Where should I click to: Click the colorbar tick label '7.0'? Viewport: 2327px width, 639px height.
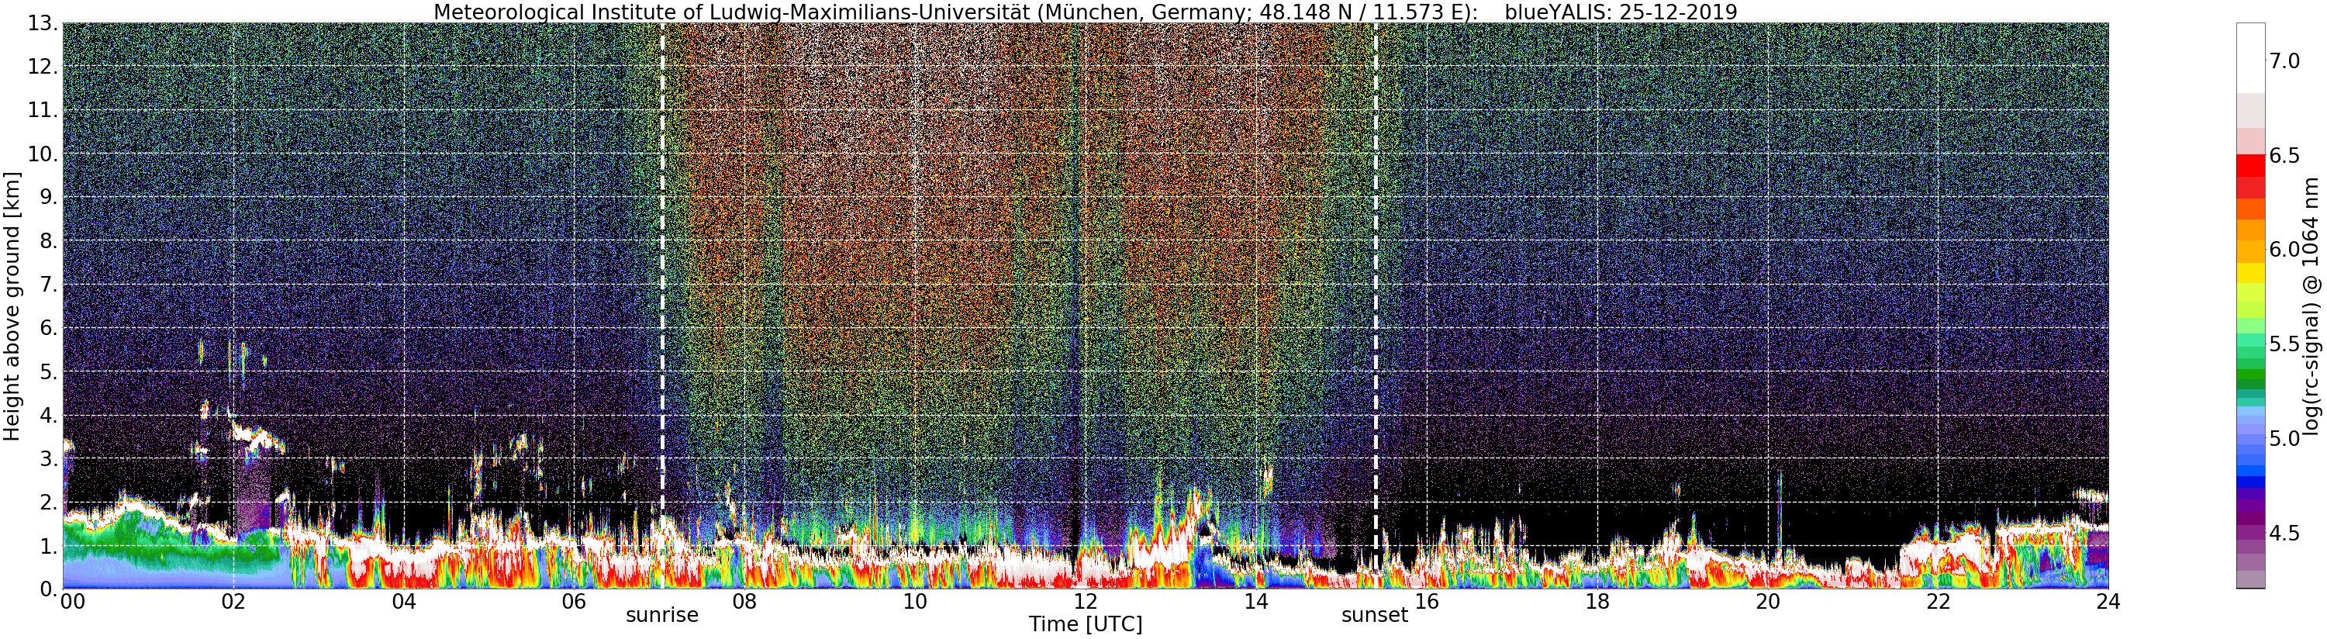(2284, 60)
